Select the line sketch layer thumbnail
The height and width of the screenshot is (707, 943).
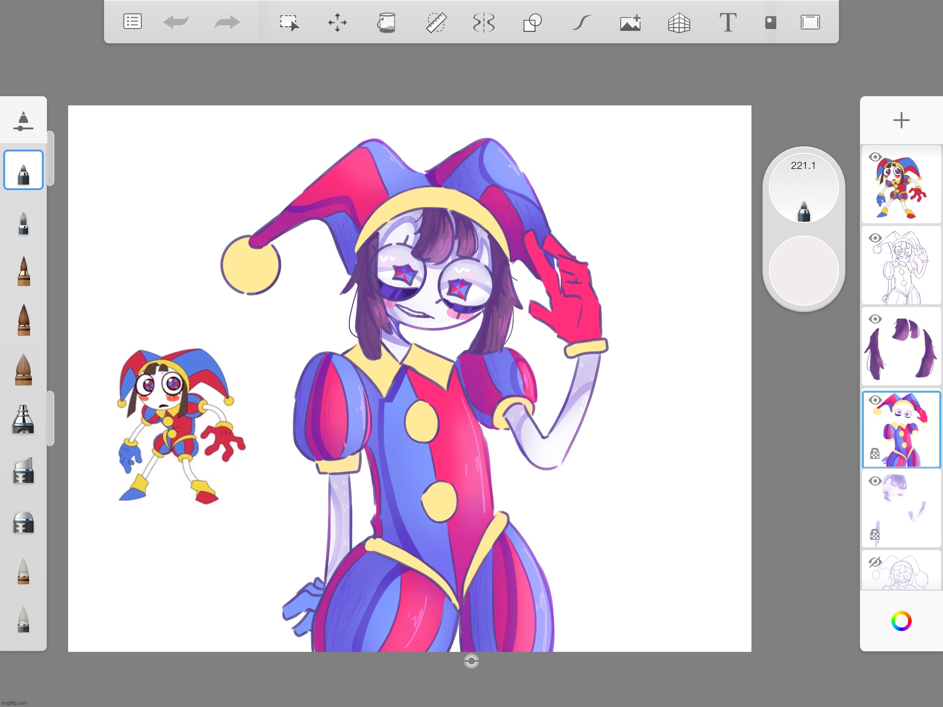[x=901, y=266]
